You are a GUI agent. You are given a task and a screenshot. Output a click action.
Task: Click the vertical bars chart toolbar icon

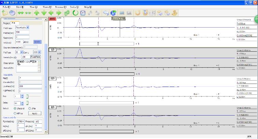tap(153, 13)
